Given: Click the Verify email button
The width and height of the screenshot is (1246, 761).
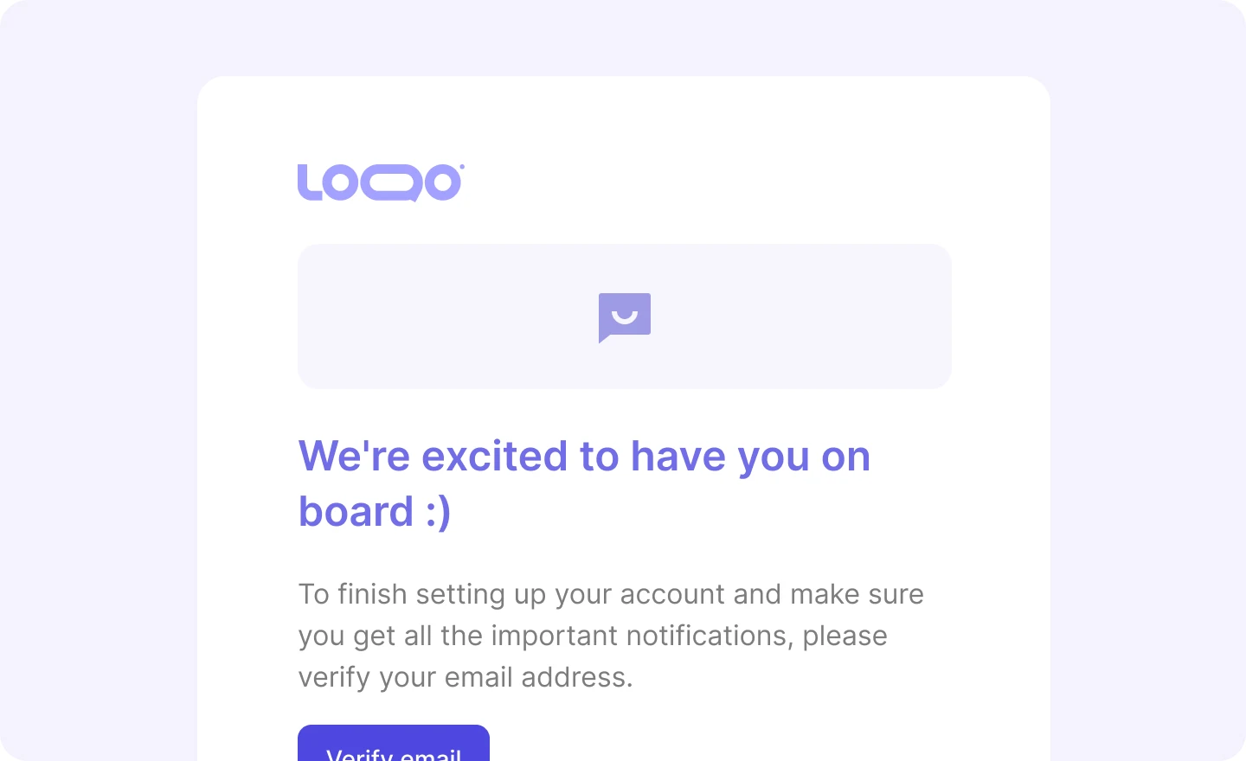Looking at the screenshot, I should 394,743.
